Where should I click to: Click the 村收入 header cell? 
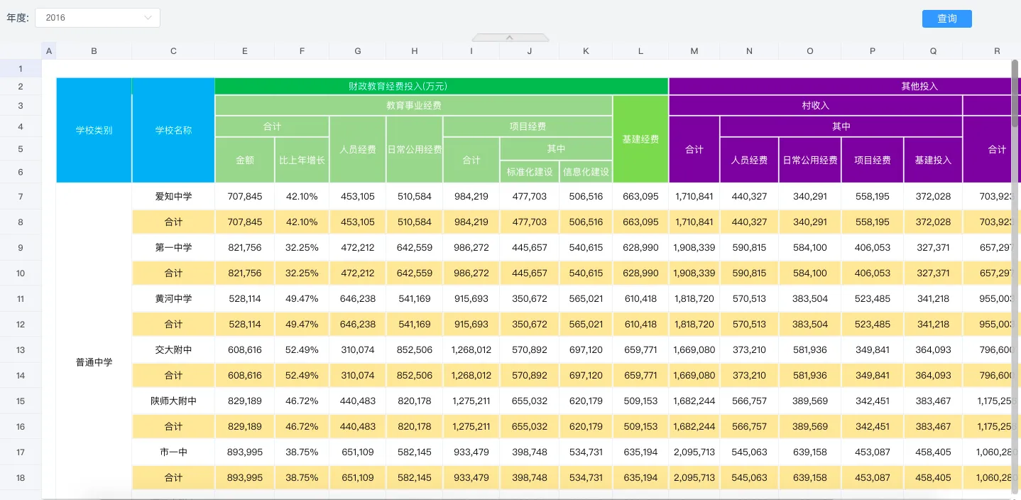(x=815, y=105)
